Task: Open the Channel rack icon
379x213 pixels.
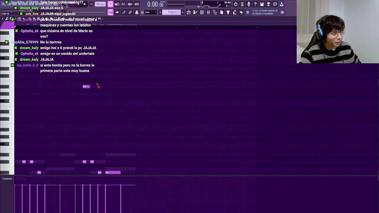Action: tap(202, 12)
